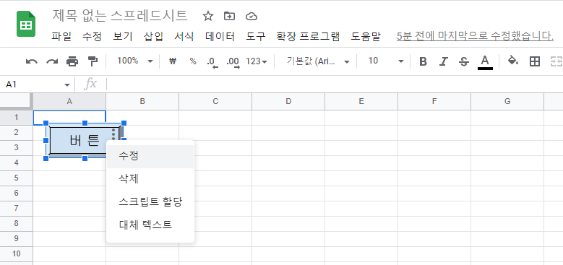The image size is (563, 265).
Task: Increase decimal places
Action: (233, 62)
